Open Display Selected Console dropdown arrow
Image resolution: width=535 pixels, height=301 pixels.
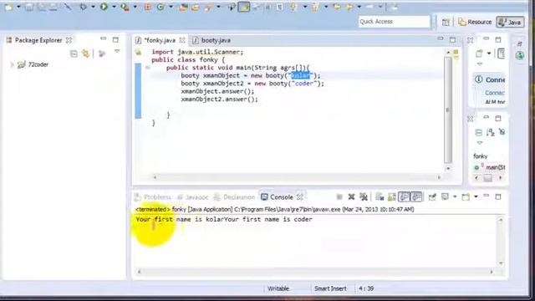click(455, 197)
